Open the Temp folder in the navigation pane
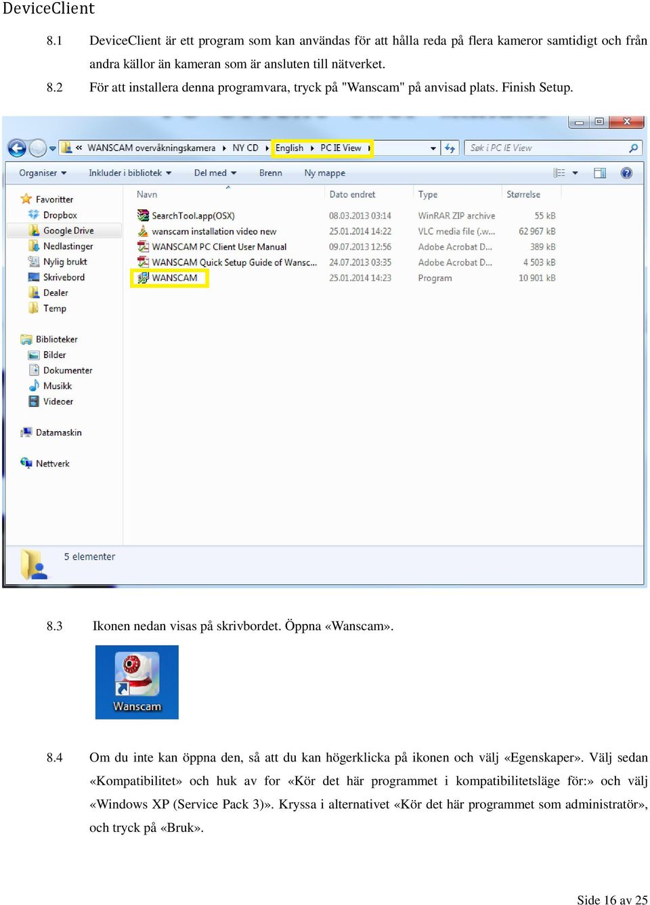650x905 pixels. coord(54,308)
